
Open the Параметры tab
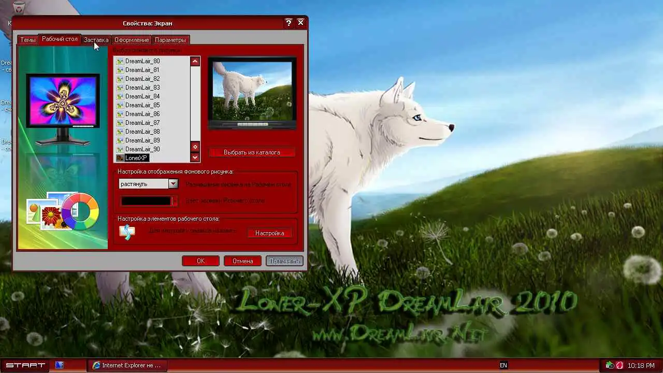170,40
